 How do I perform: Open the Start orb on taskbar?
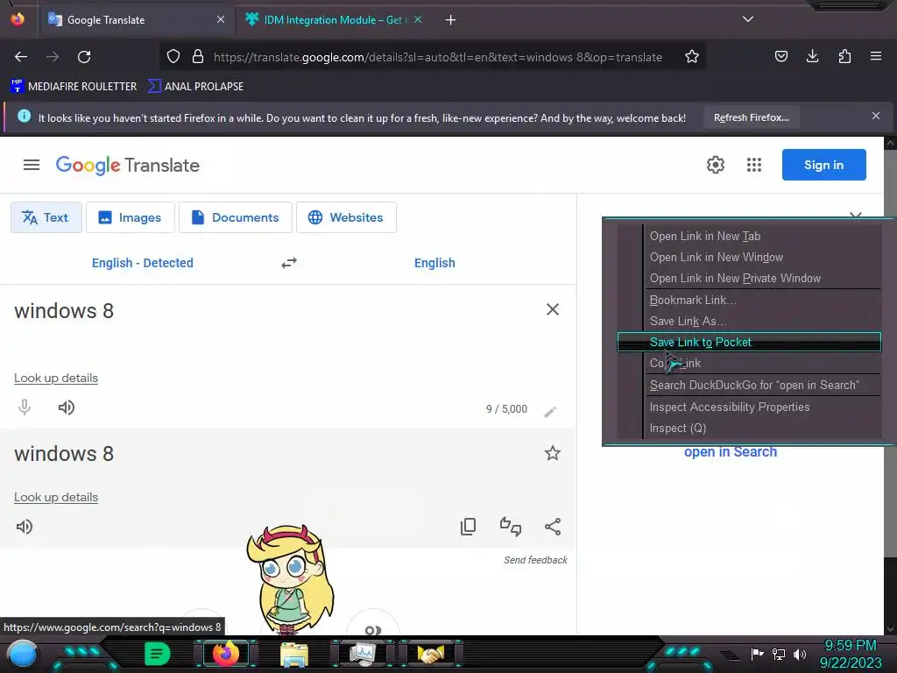tap(23, 654)
